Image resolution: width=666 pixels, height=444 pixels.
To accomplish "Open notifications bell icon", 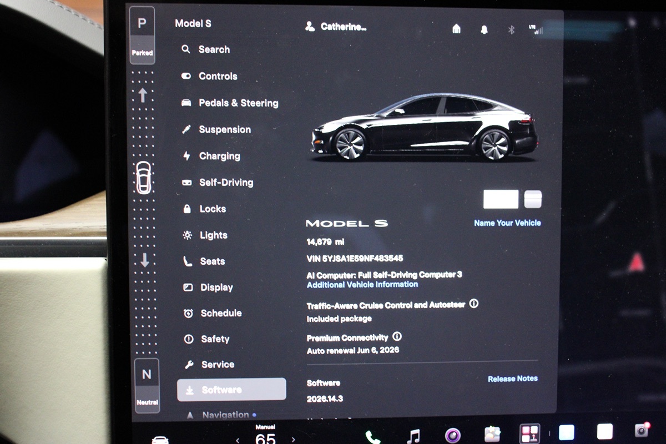I will click(484, 29).
